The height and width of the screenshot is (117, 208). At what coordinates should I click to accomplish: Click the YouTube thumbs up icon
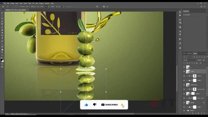[86, 105]
